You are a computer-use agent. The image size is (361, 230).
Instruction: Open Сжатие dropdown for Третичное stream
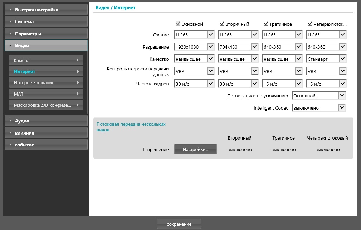[x=282, y=35]
